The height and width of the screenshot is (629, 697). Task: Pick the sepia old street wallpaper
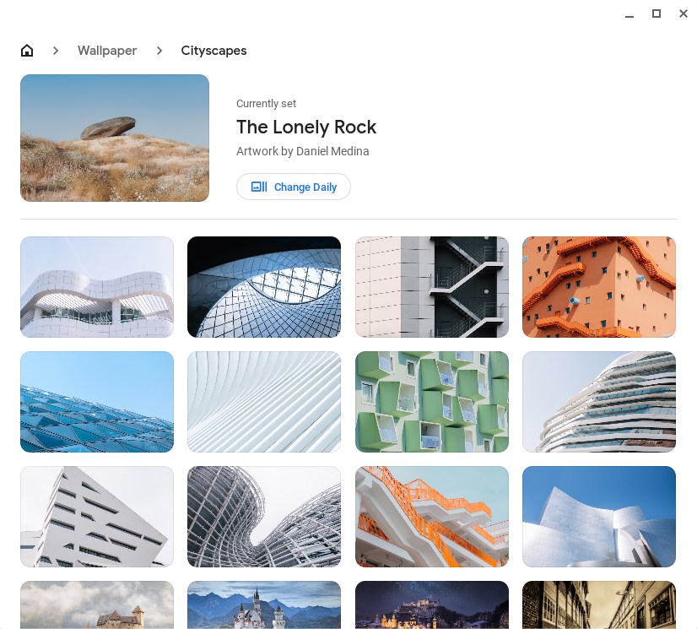click(x=599, y=605)
